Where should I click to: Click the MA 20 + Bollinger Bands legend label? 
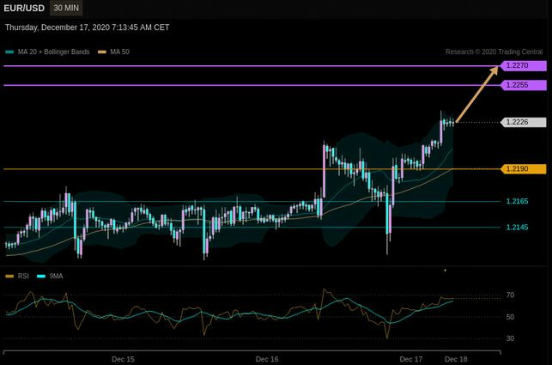coord(53,52)
